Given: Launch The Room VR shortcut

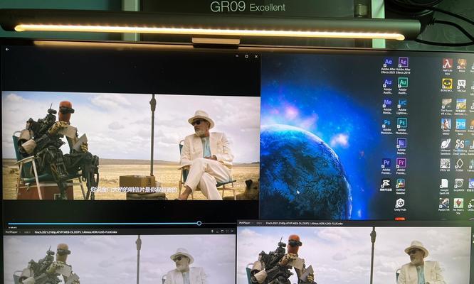Looking at the screenshot, I should (x=447, y=106).
